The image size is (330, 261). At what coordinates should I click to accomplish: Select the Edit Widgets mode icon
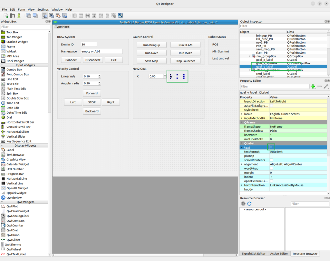coord(45,16)
